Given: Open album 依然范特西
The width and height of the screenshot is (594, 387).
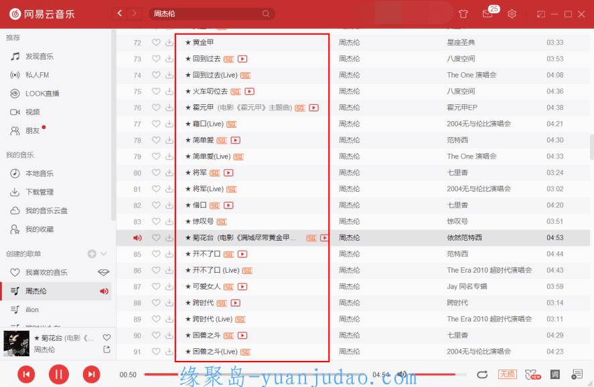Looking at the screenshot, I should coord(465,237).
